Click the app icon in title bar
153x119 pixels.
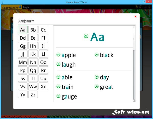tap(3, 2)
